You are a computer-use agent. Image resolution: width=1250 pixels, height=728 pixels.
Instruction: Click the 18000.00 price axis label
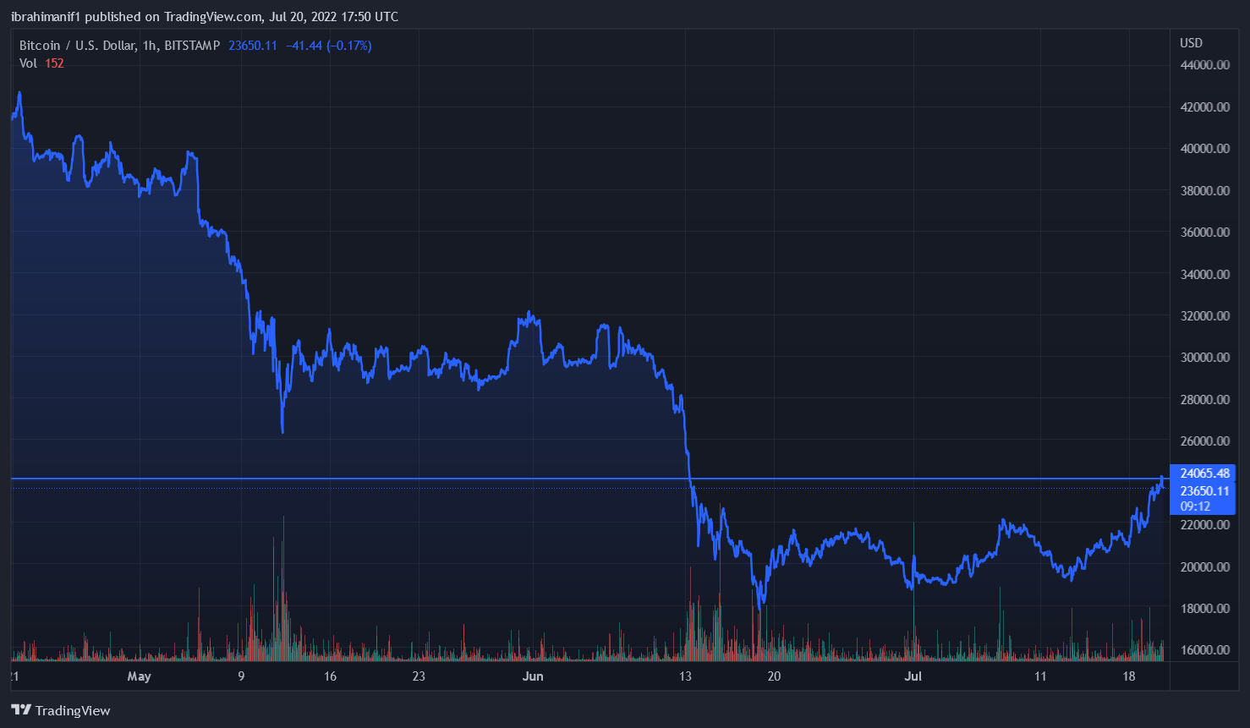click(1205, 609)
